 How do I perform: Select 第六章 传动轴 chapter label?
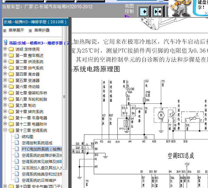(27, 87)
